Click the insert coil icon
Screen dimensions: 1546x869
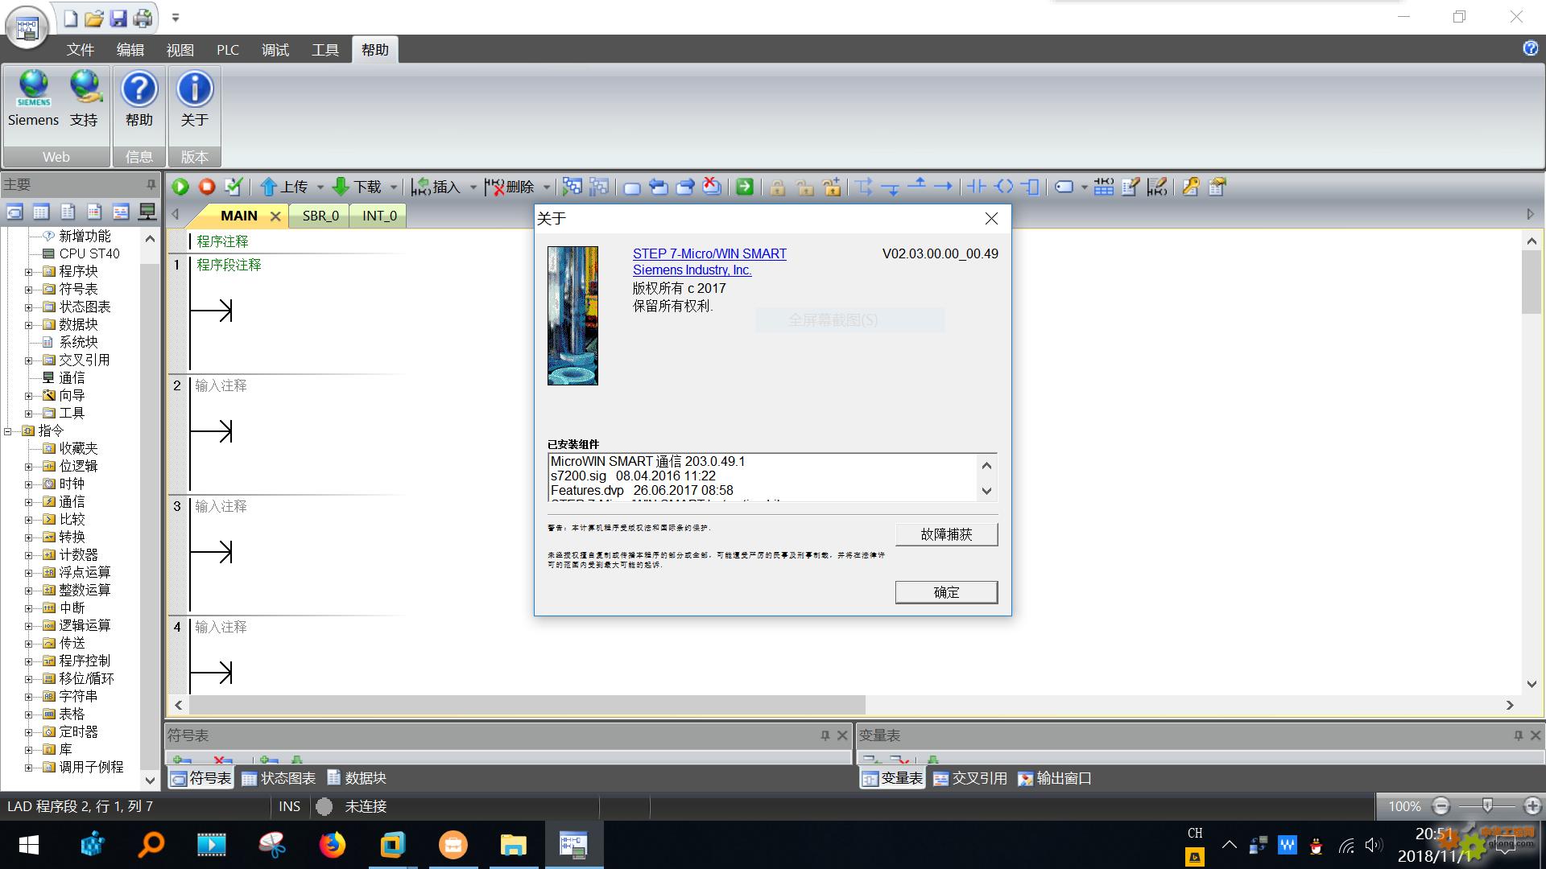tap(1004, 187)
